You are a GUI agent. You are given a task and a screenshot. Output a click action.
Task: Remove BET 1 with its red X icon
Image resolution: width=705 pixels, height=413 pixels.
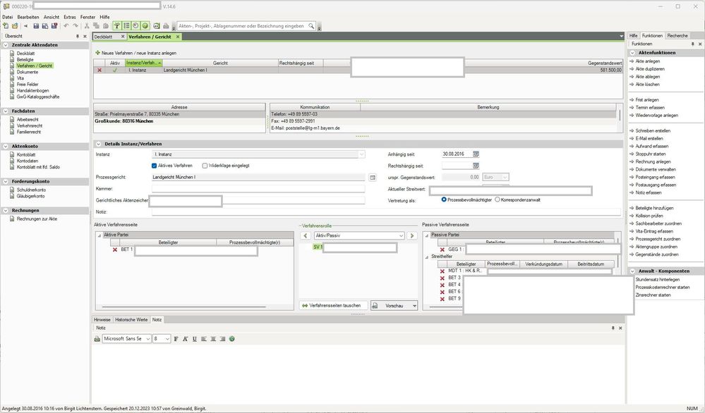tap(115, 249)
